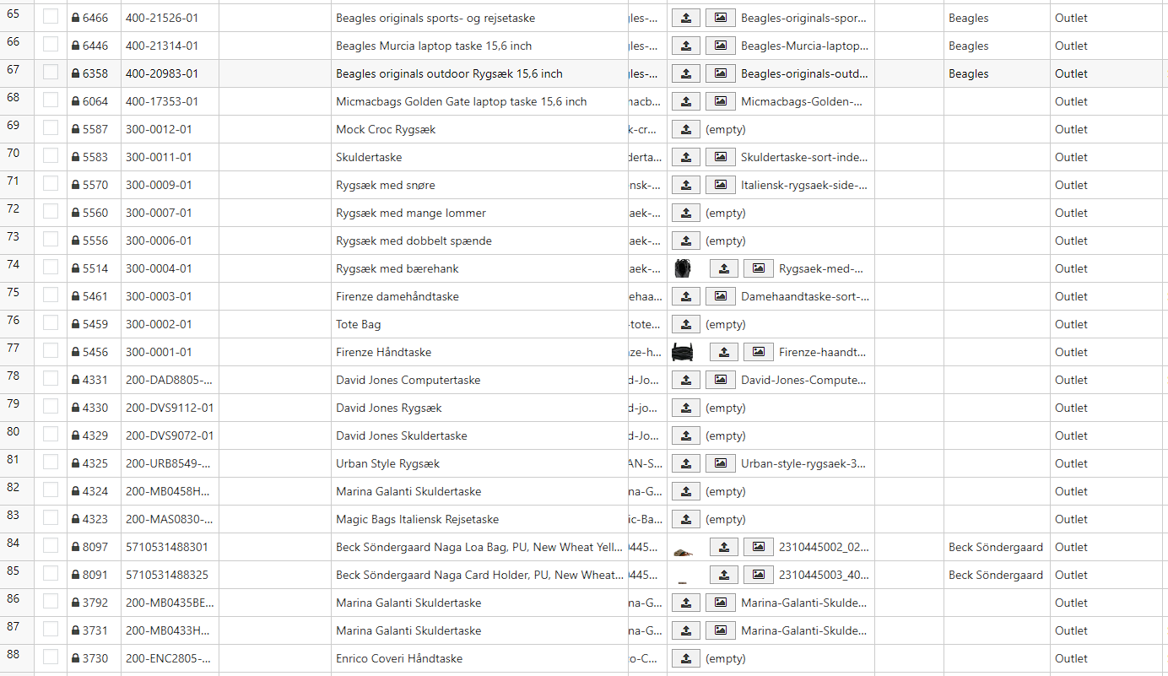Screen dimensions: 1168x676
Task: Open image picker for Marina Galanti row 3792
Action: pyautogui.click(x=720, y=603)
